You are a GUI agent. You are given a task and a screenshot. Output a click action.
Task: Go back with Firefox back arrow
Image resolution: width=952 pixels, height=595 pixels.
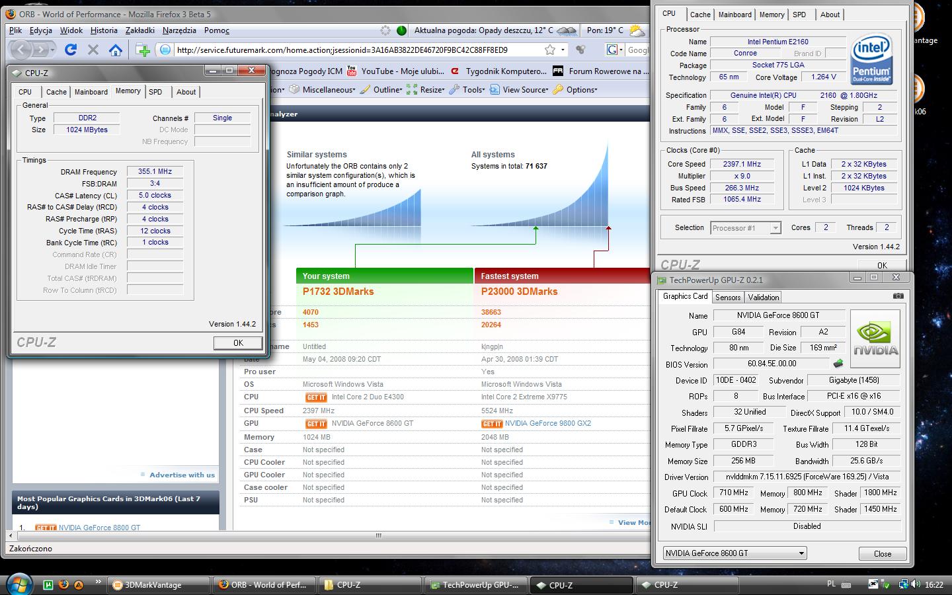coord(21,50)
